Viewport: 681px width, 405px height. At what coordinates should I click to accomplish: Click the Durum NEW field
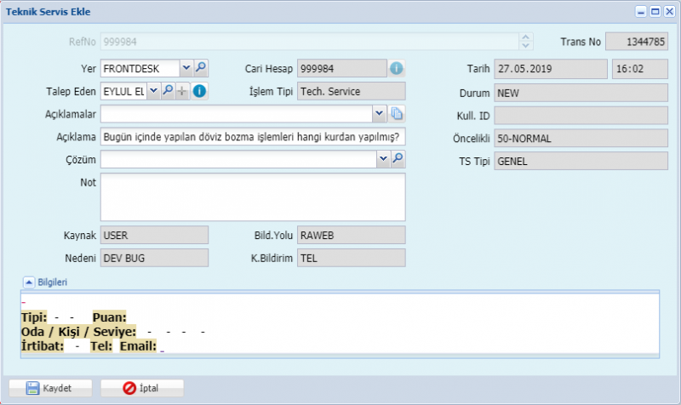[x=581, y=93]
